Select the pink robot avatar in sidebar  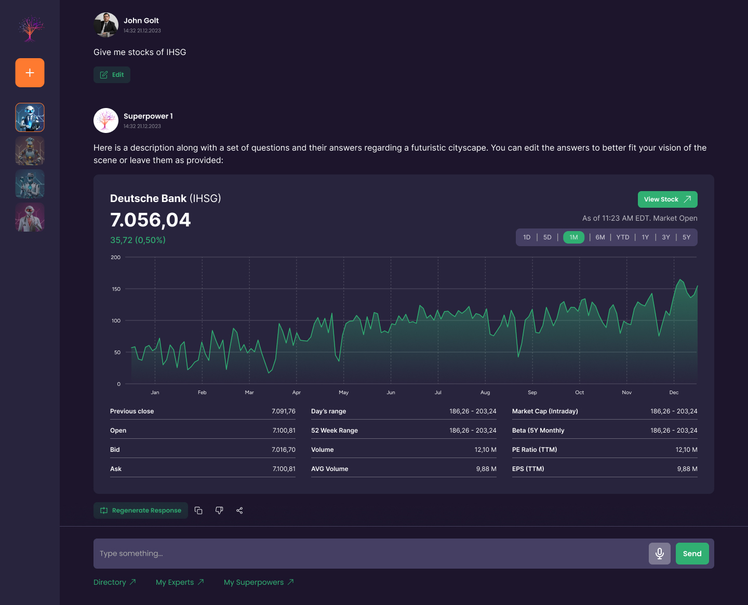point(30,217)
